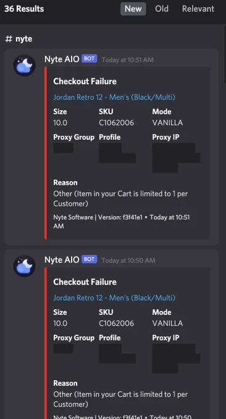This screenshot has width=226, height=419.
Task: Jump to message via 'Today at 10:50 AM' timestamp
Action: [128, 260]
